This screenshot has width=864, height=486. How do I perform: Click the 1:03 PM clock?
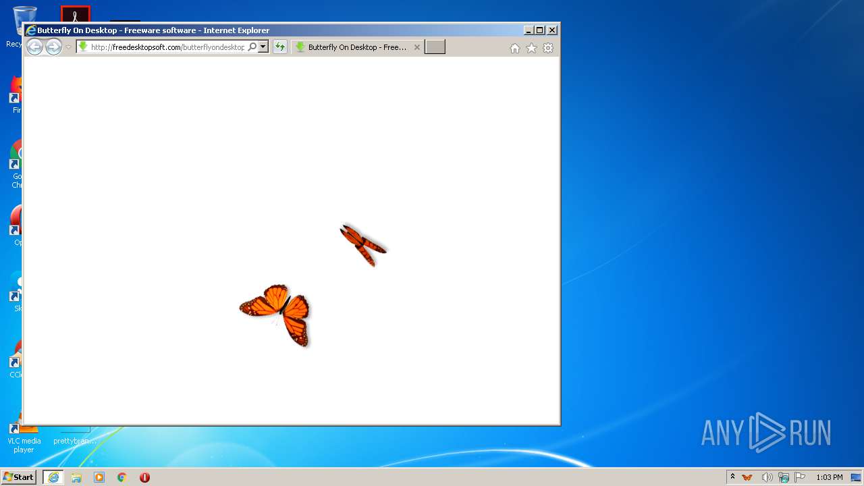[829, 477]
